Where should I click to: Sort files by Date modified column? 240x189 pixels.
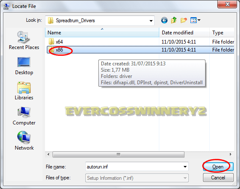click(184, 33)
